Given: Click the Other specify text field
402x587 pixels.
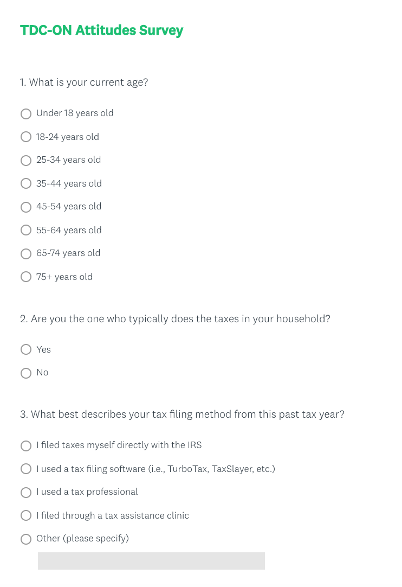Looking at the screenshot, I should point(151,561).
